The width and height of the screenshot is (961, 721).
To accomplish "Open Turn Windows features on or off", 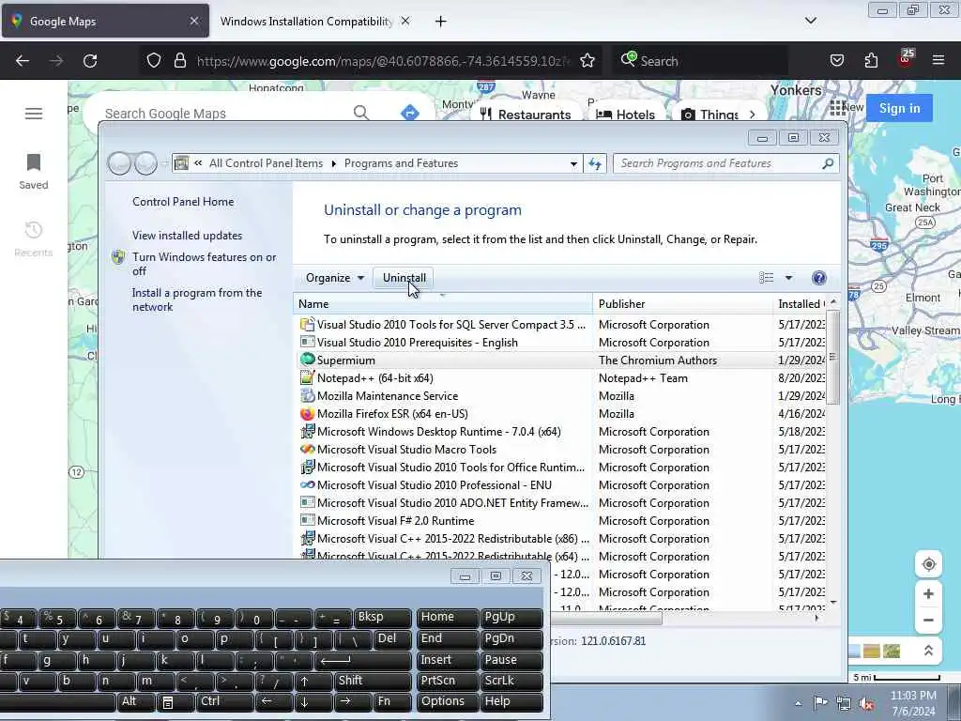I will (x=204, y=264).
